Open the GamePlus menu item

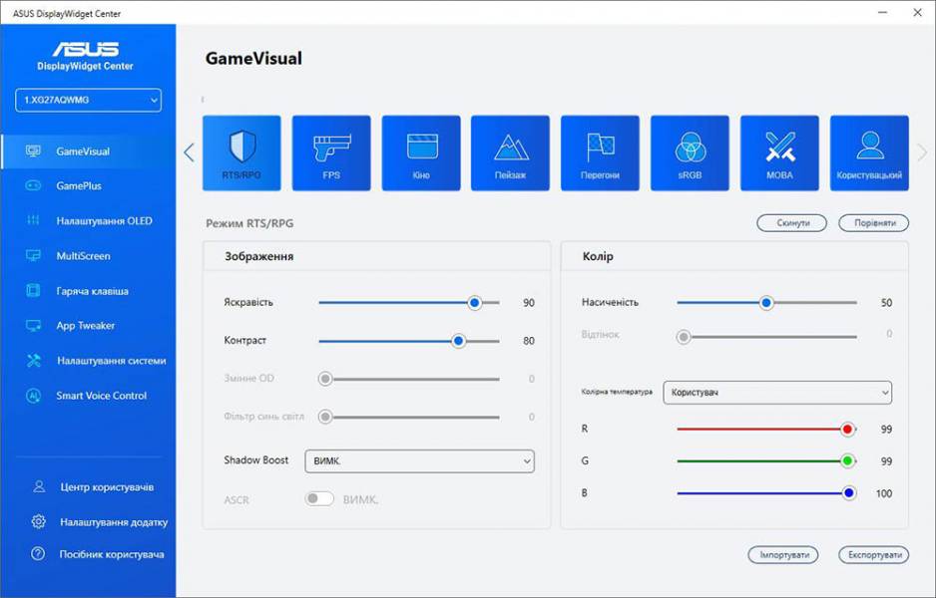coord(78,186)
